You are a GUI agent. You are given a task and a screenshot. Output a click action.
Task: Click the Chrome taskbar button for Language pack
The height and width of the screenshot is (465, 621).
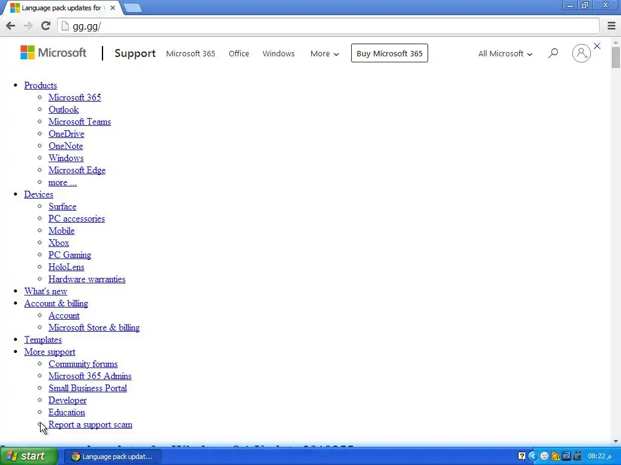(112, 457)
